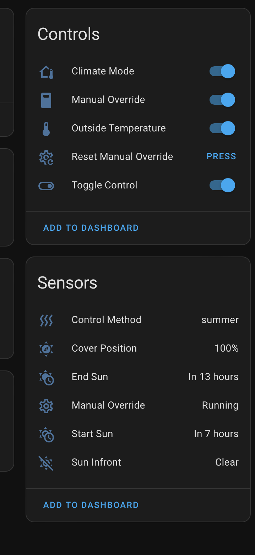Click the Manual Override remote control icon
The height and width of the screenshot is (555, 255).
tap(46, 99)
